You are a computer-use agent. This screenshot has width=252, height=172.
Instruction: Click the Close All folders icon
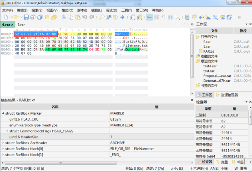[54, 17]
